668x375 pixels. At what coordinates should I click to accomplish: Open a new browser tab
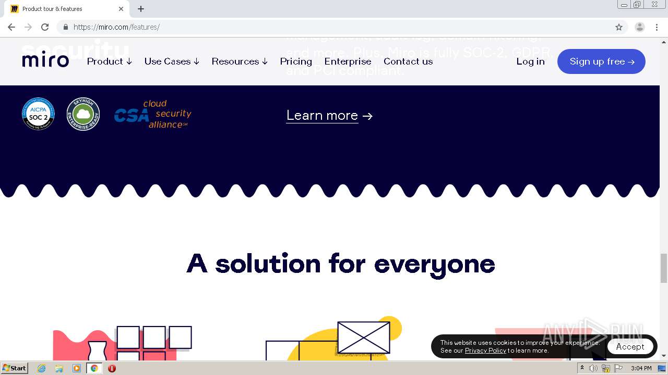(141, 9)
